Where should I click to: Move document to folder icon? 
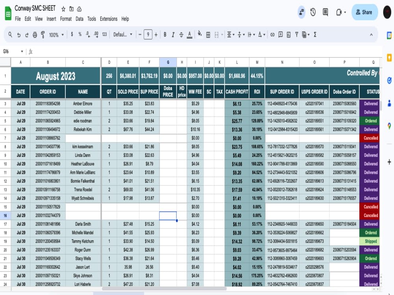pyautogui.click(x=71, y=9)
